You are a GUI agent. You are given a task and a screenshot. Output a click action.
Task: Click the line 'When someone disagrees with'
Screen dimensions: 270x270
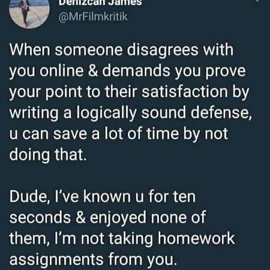point(121,51)
